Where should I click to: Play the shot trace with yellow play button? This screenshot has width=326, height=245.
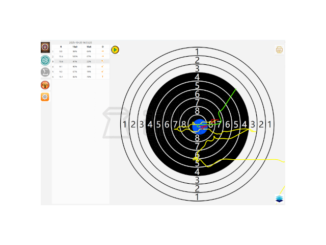(115, 50)
